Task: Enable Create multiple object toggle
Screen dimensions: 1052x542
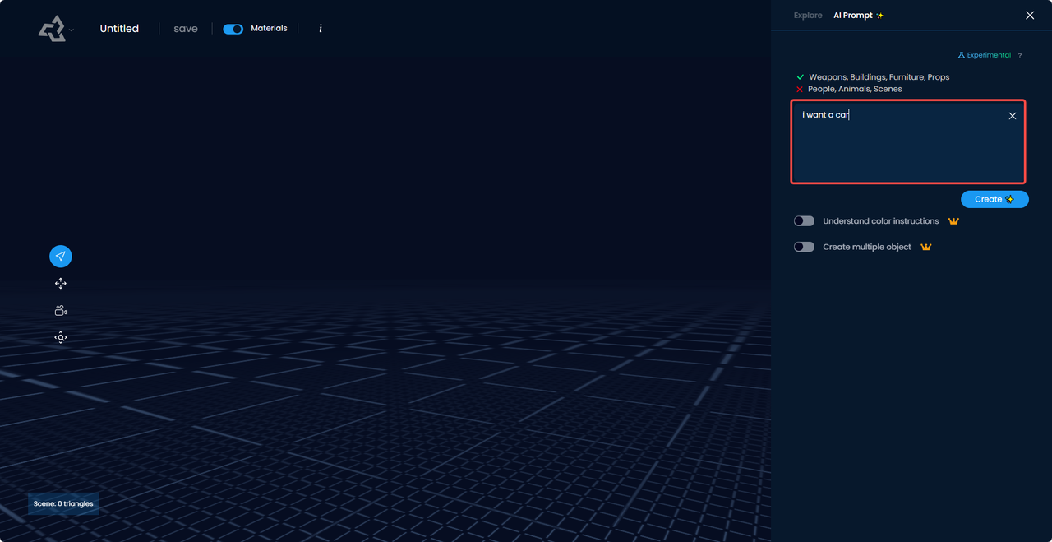Action: point(804,247)
